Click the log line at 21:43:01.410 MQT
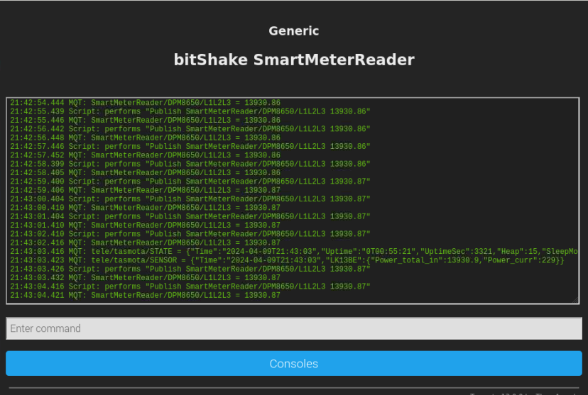588x395 pixels. coord(145,226)
